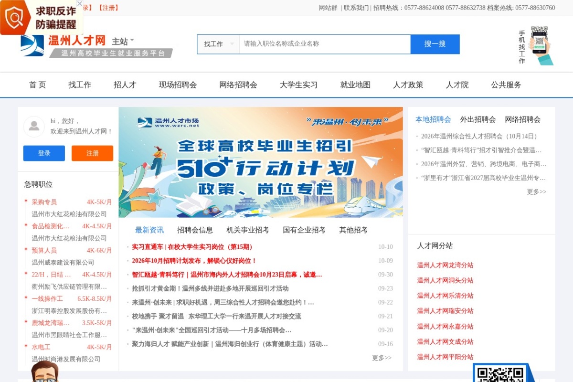Switch to the 招聘会信息 tab

coord(195,230)
